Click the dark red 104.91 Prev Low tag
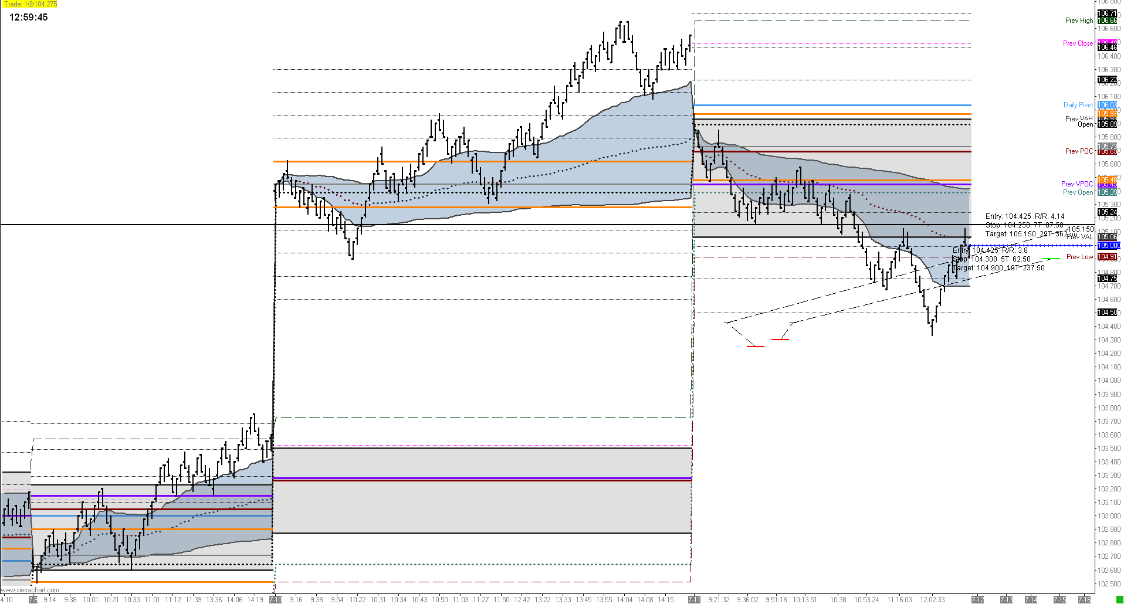 point(1108,257)
